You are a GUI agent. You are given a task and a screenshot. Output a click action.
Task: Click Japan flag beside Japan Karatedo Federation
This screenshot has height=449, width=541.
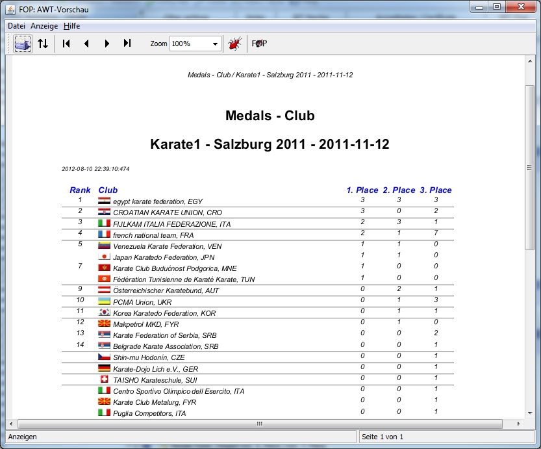tap(104, 257)
